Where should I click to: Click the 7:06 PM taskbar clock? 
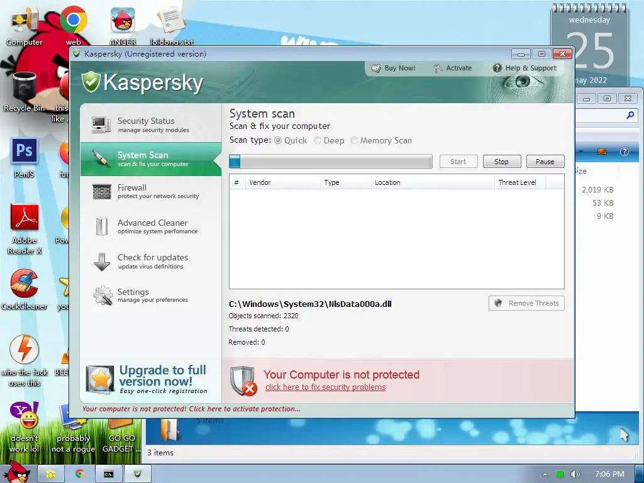[x=609, y=474]
